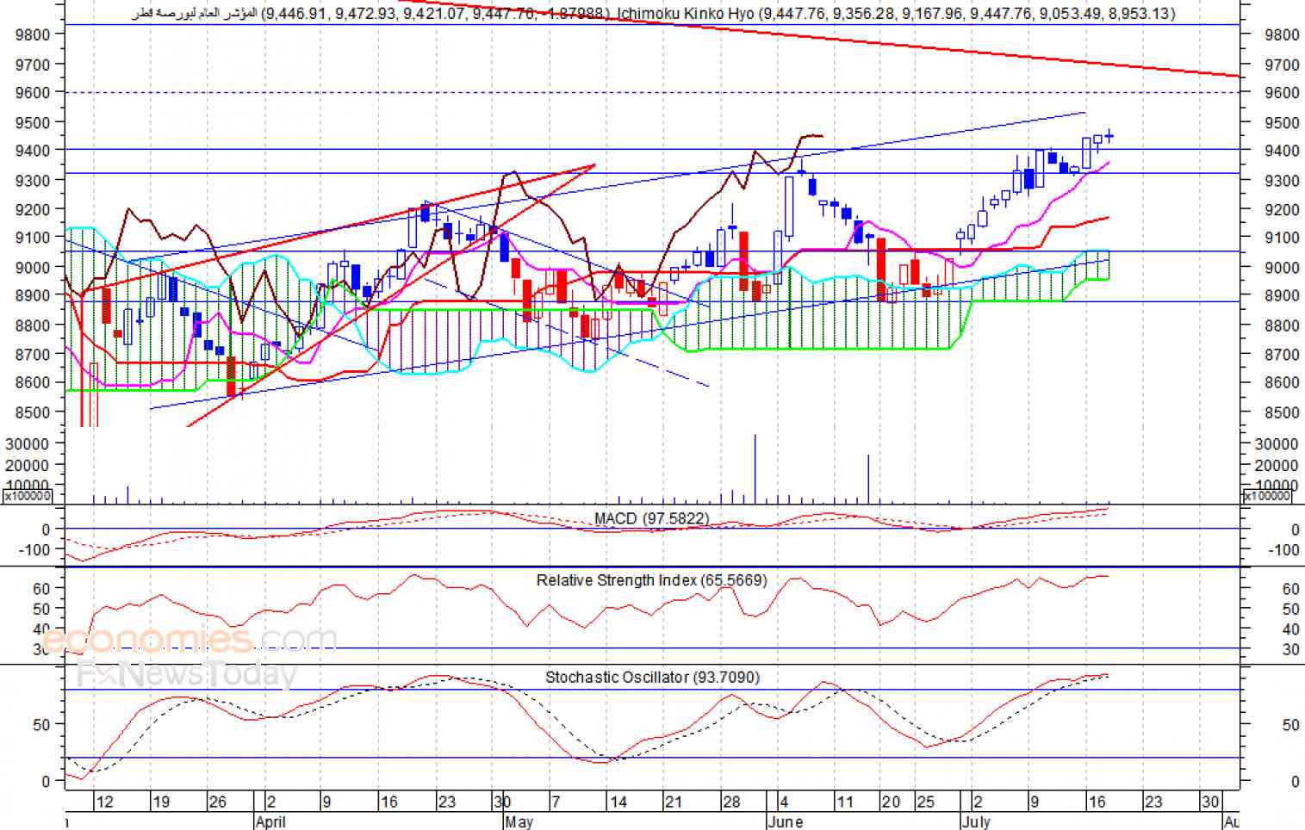
Task: Click the April month label
Action: (270, 821)
